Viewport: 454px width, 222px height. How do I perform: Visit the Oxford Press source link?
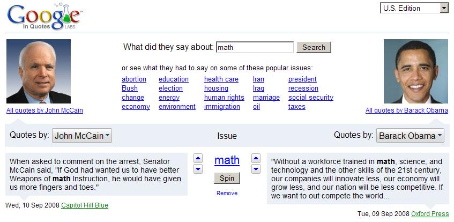pyautogui.click(x=430, y=214)
